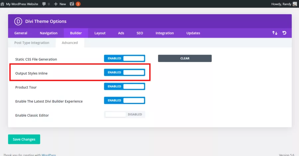Click the plus New content icon

[x=56, y=4]
